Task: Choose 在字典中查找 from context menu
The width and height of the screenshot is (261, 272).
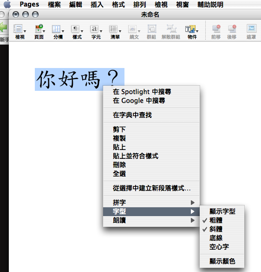Action: click(151, 115)
